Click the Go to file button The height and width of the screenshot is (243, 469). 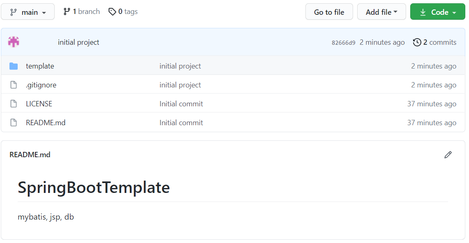329,12
